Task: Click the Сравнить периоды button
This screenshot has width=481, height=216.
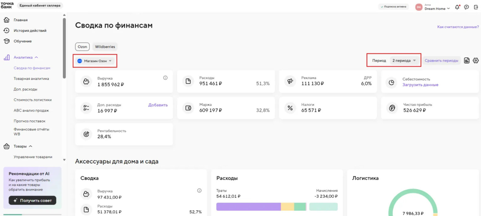Action: (x=441, y=61)
